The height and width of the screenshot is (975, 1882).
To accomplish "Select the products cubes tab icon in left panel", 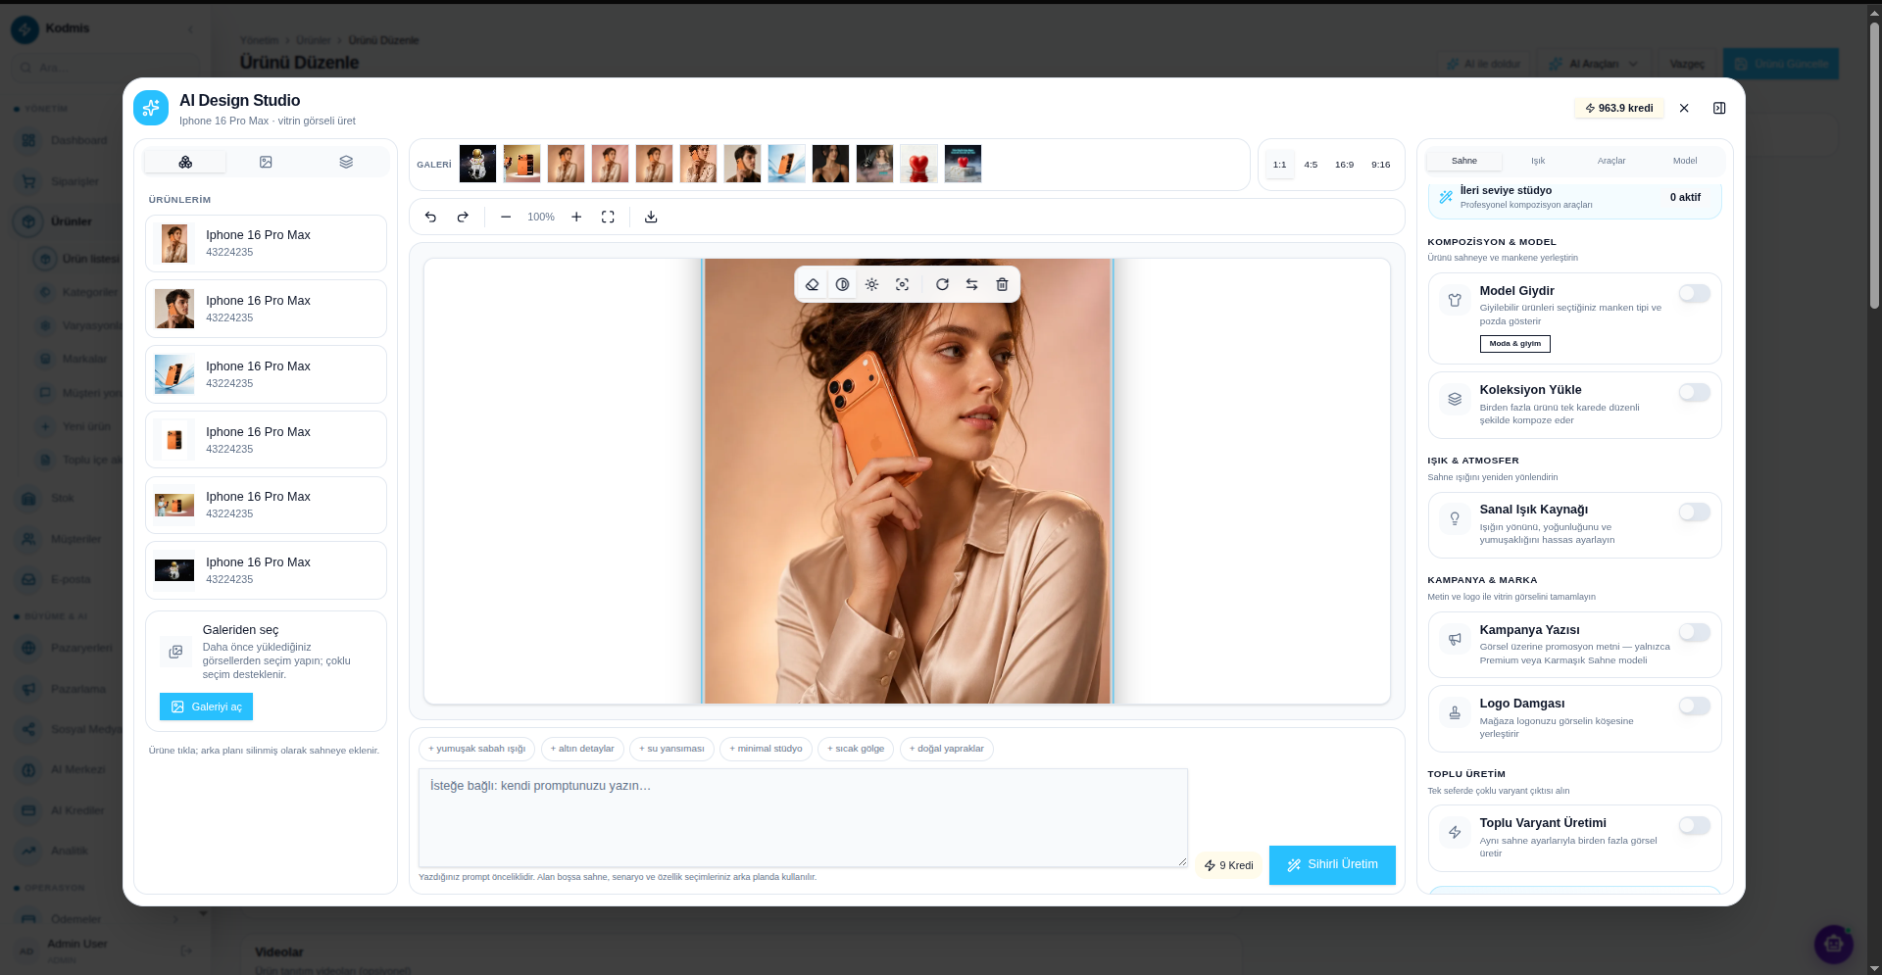I will (185, 162).
